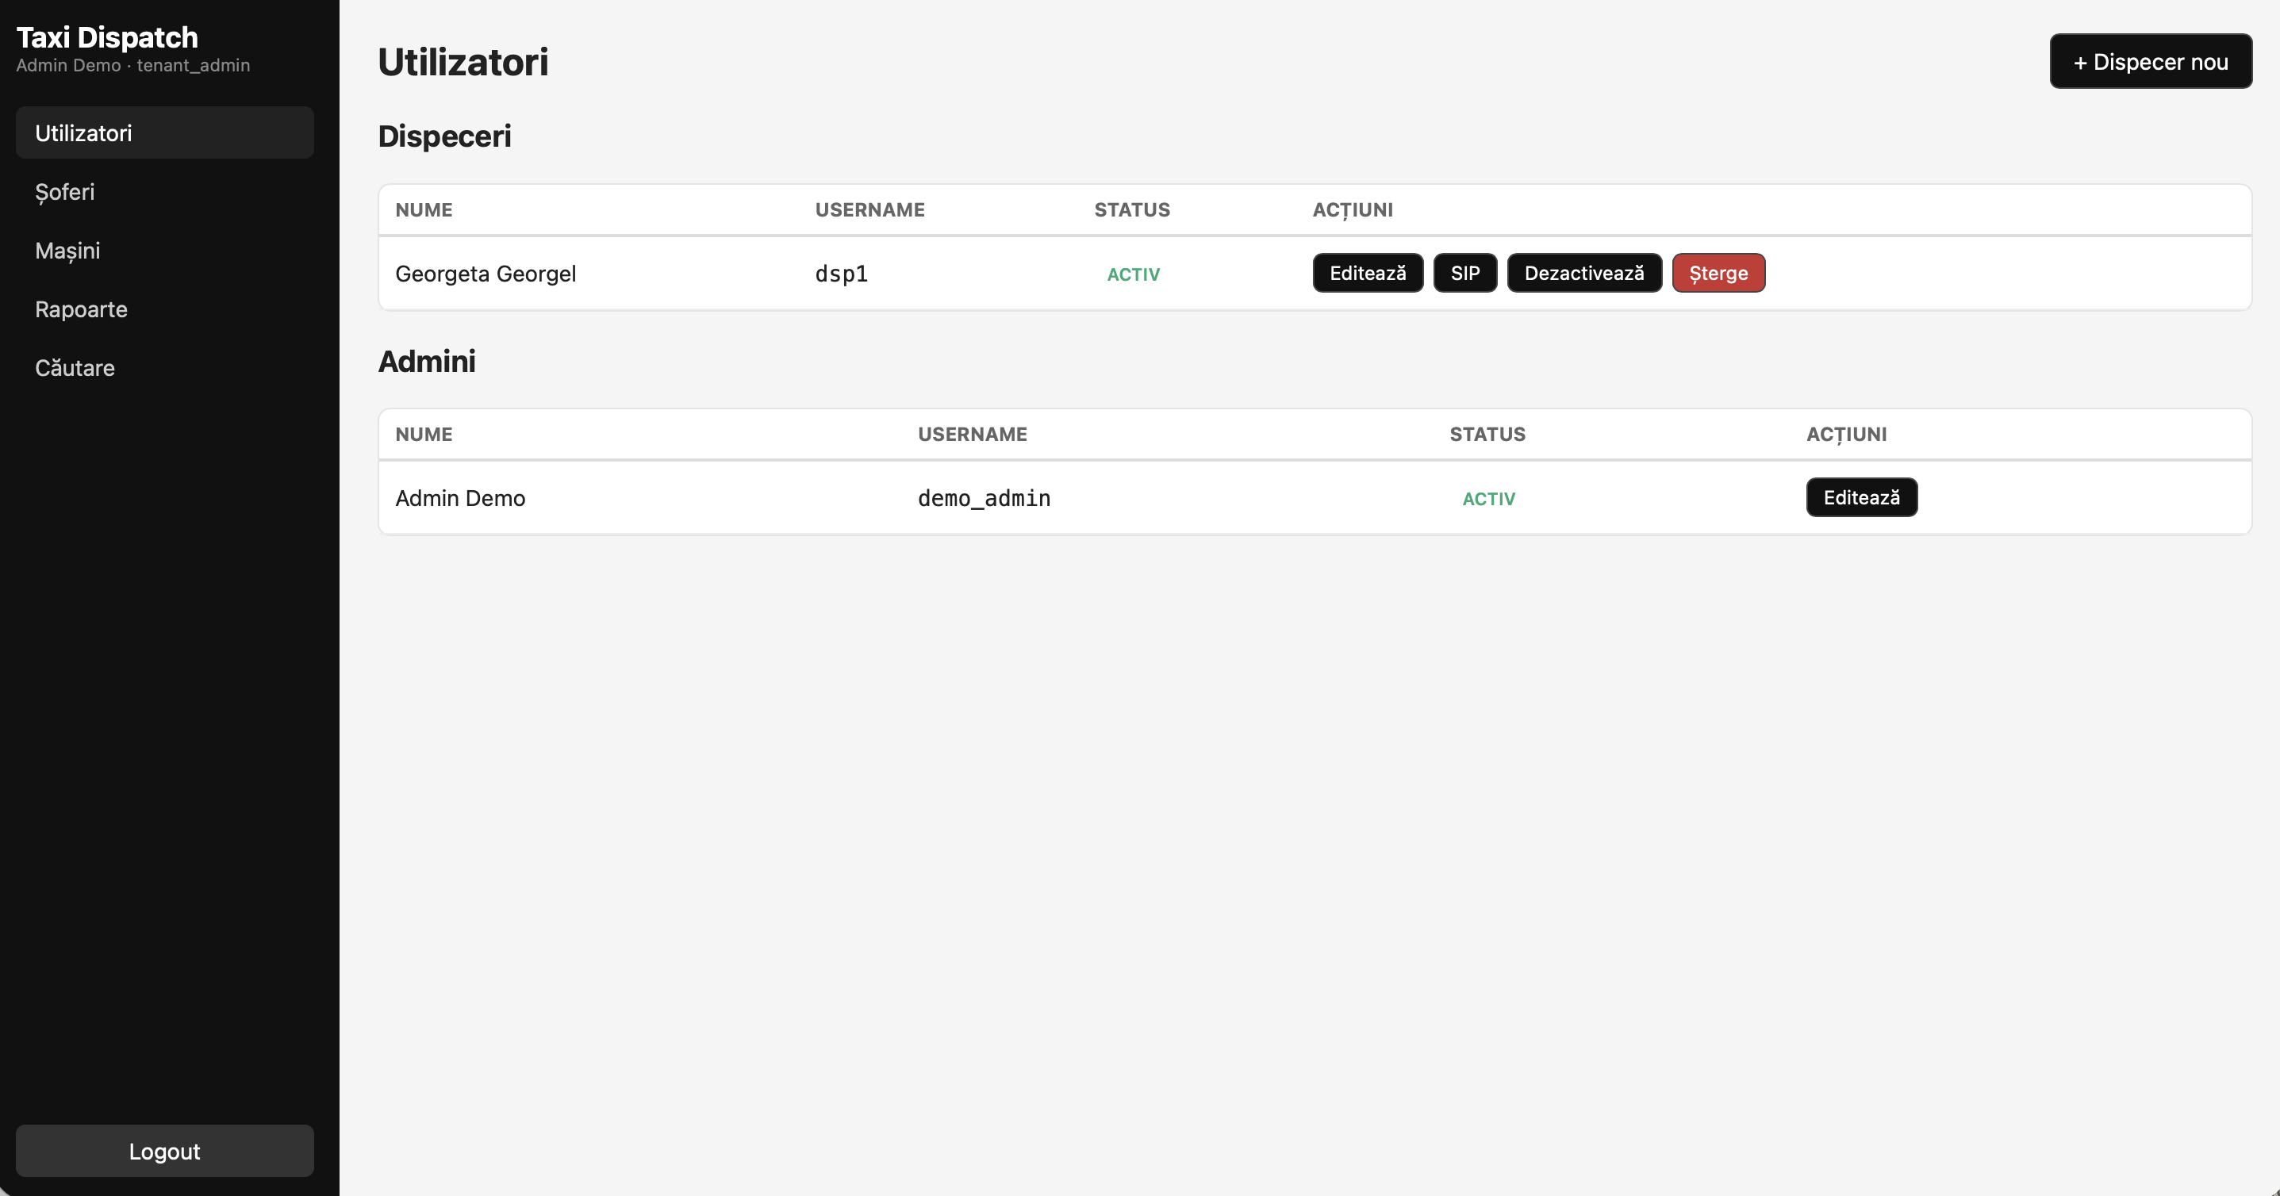Screen dimensions: 2280x1196
Task: Select the dsp1 username cell
Action: [x=841, y=274]
